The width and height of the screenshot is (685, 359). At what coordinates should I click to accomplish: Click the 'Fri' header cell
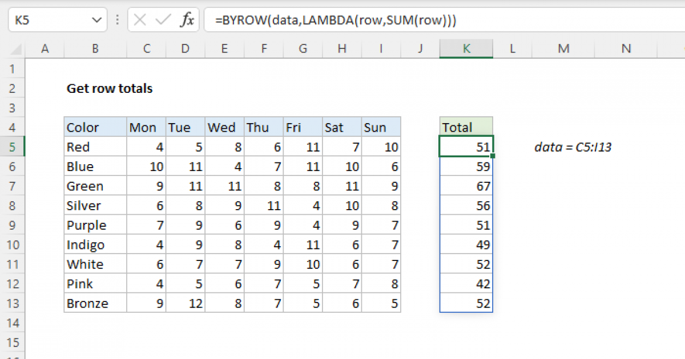[x=303, y=128]
